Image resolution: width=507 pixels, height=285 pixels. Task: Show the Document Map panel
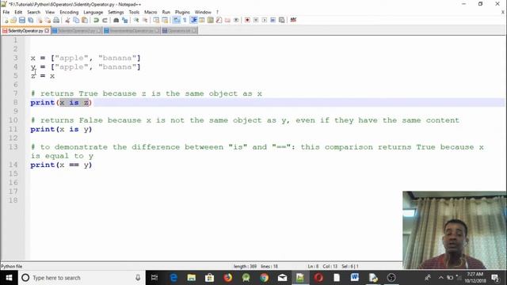(x=211, y=21)
